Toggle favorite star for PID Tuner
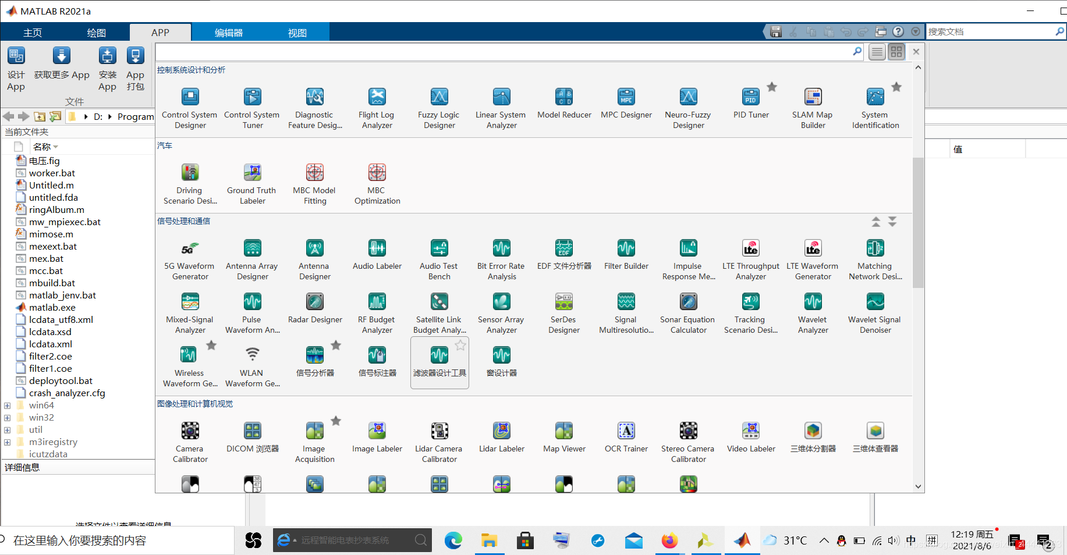The height and width of the screenshot is (555, 1067). click(772, 87)
